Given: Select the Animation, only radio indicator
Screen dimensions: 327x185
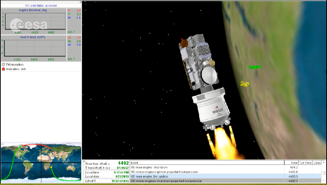Looking at the screenshot, I should 4,69.
